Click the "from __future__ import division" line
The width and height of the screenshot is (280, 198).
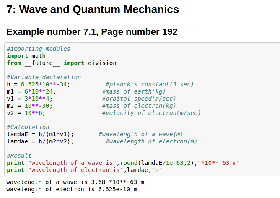(x=62, y=63)
